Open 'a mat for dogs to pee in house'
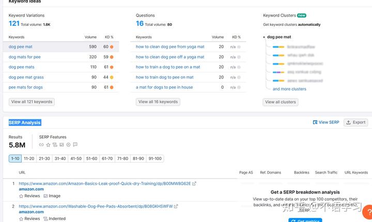Image resolution: width=372 pixels, height=222 pixels. coord(164,87)
